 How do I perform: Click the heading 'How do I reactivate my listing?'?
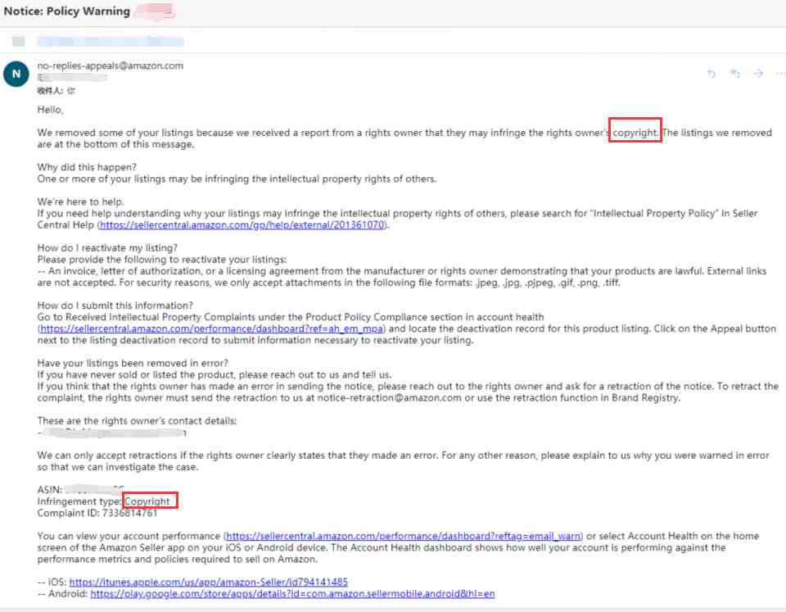pyautogui.click(x=107, y=247)
